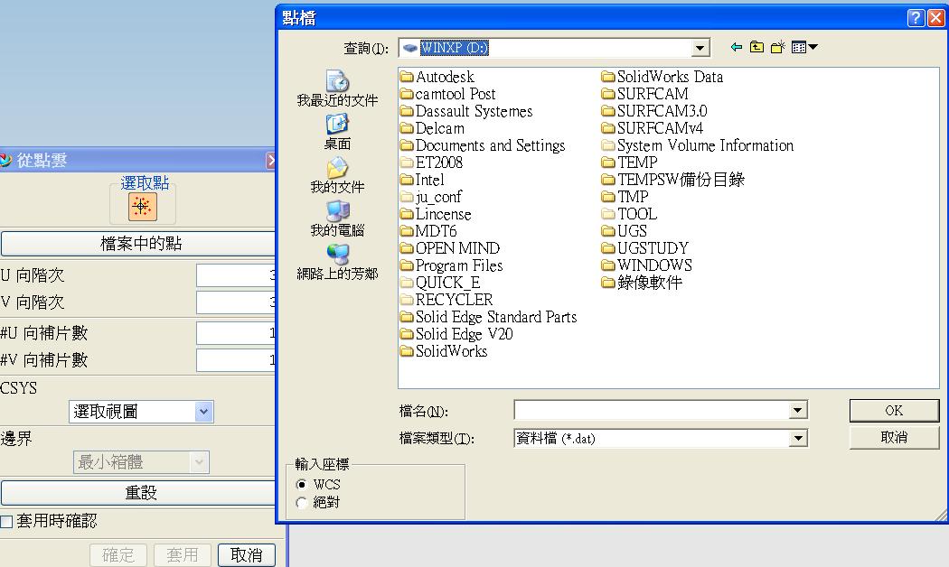Select the RECYCLER entry
949x567 pixels.
tap(446, 299)
